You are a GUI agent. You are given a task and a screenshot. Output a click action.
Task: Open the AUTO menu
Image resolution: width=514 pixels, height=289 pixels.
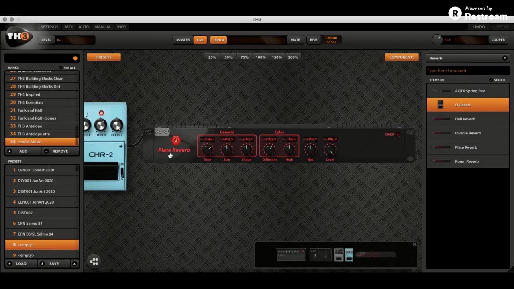[x=84, y=27]
